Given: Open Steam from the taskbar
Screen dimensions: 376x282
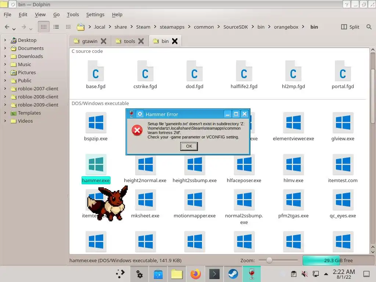Looking at the screenshot, I should point(233,274).
